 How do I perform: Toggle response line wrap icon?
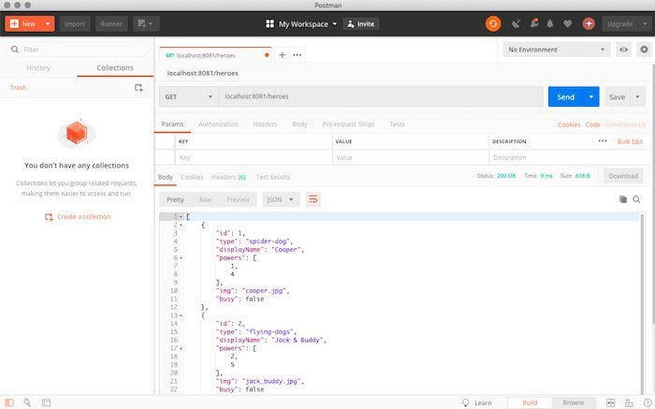(313, 199)
